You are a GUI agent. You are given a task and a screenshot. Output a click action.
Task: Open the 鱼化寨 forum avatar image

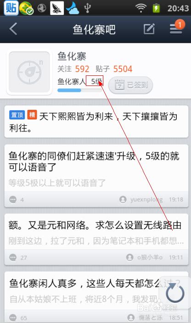pyautogui.click(x=29, y=72)
